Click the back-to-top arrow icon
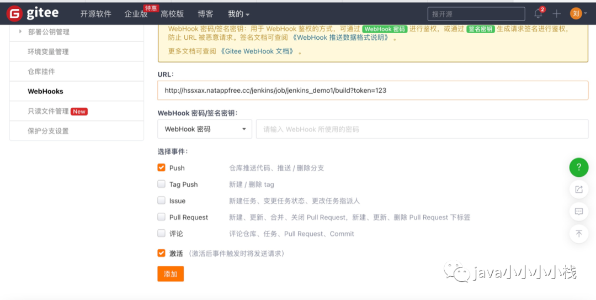596x300 pixels. tap(579, 233)
